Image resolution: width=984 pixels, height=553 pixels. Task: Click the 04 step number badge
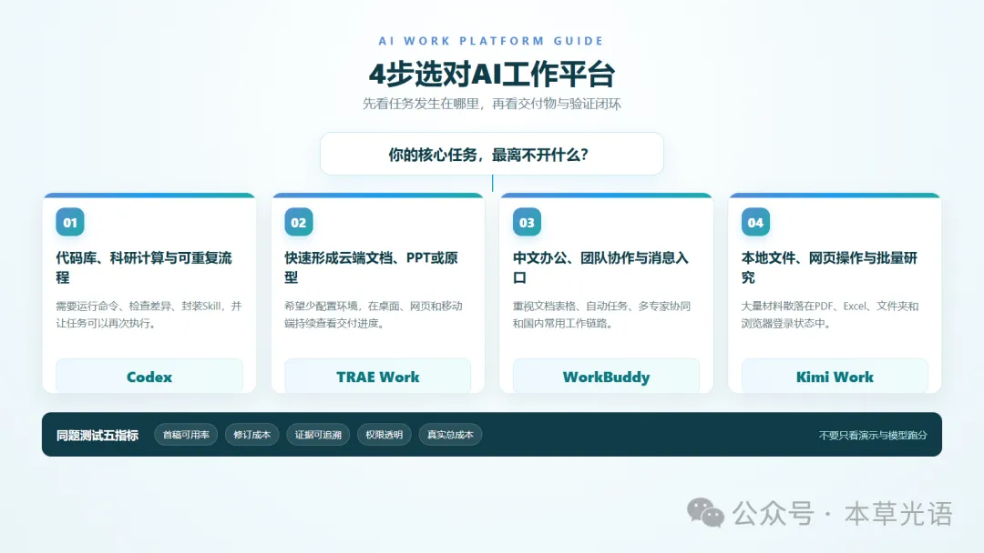pyautogui.click(x=755, y=222)
